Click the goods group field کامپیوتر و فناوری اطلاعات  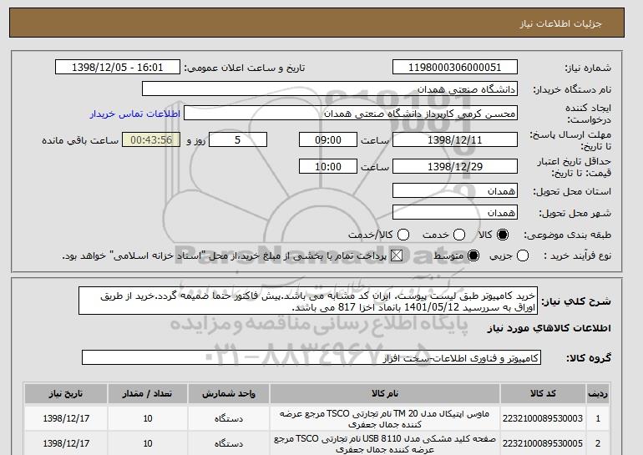click(311, 357)
